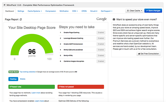The image size is (166, 102).
Task: Go to the Minification tab
Action: [x=64, y=11]
